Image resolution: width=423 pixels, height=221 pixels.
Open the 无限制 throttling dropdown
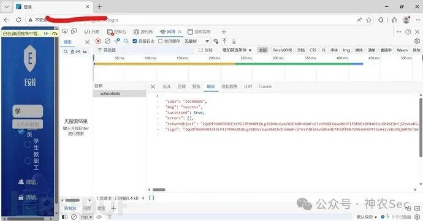(x=197, y=41)
